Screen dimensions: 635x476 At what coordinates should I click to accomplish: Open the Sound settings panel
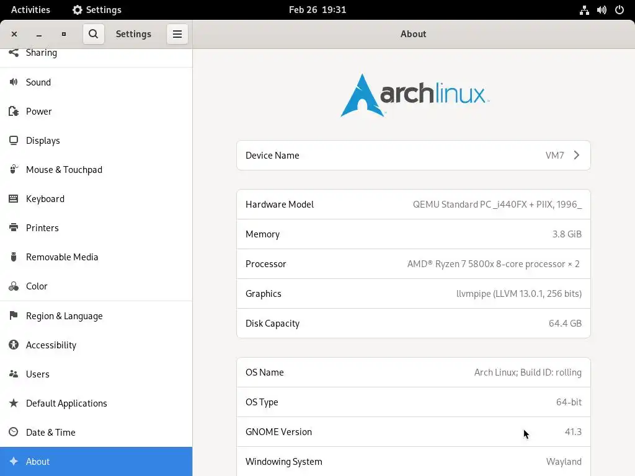point(96,82)
